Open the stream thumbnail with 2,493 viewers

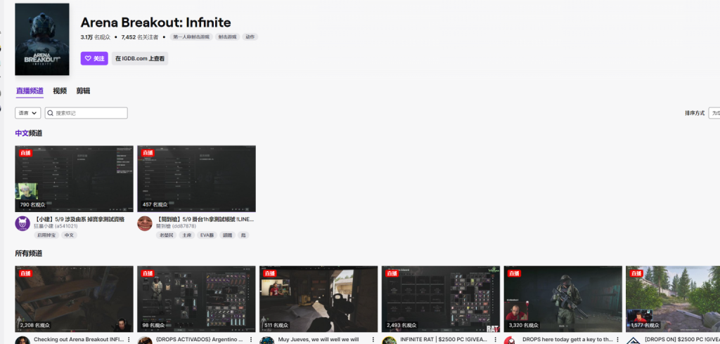[441, 299]
